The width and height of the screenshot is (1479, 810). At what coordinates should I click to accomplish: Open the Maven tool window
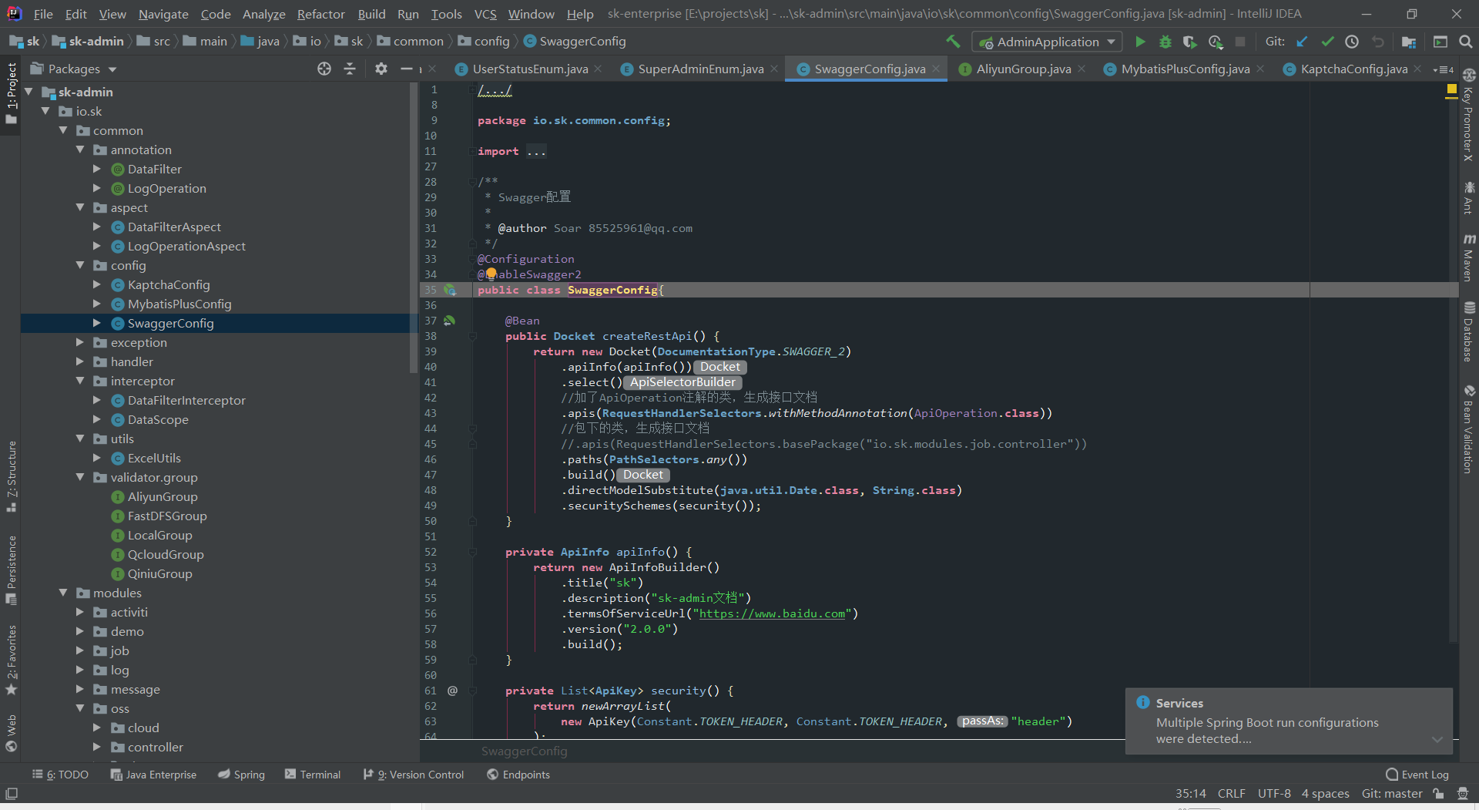click(x=1469, y=258)
